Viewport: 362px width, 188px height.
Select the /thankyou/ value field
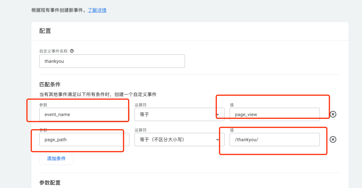pyautogui.click(x=274, y=140)
